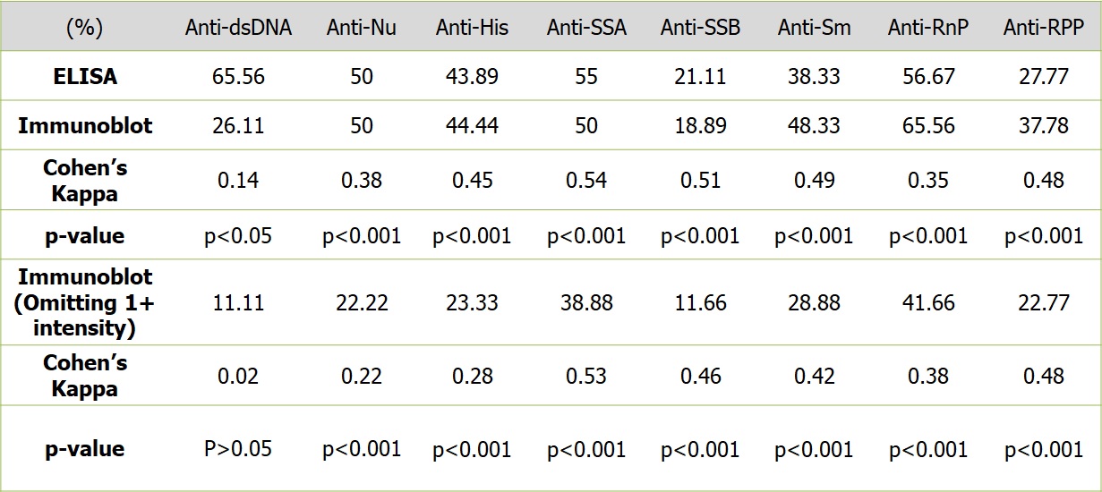Click the ELISA Anti-SSB value 21.11
Screen dimensions: 1102x492
[x=698, y=77]
